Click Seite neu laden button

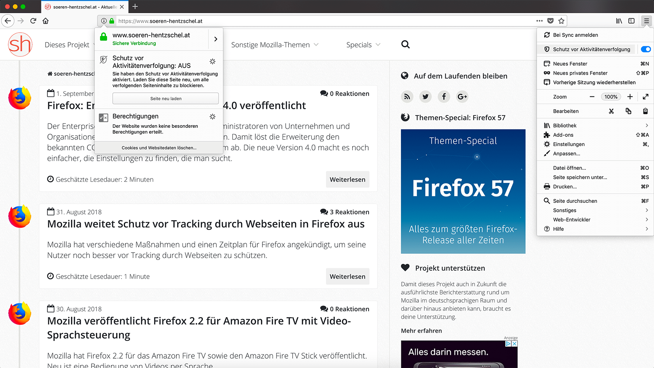(x=165, y=98)
